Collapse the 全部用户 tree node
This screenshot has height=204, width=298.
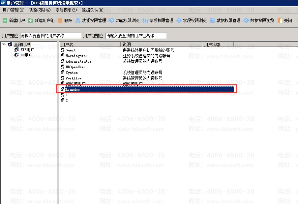(4, 44)
